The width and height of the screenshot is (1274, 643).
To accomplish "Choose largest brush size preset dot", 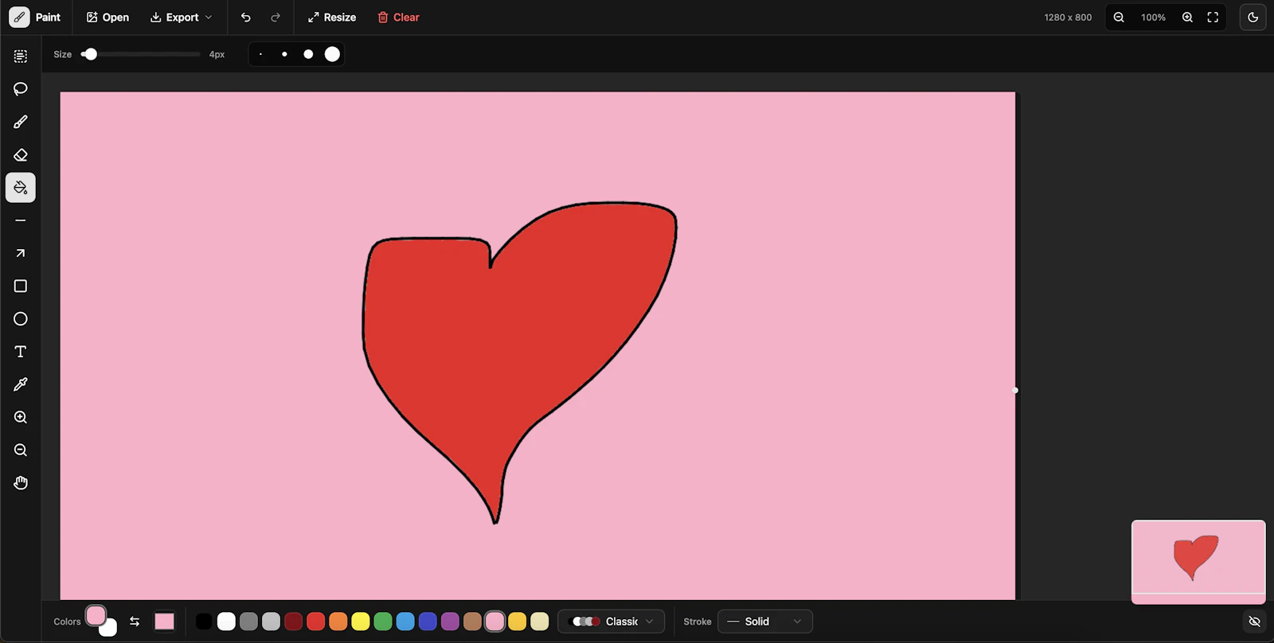I will 333,54.
